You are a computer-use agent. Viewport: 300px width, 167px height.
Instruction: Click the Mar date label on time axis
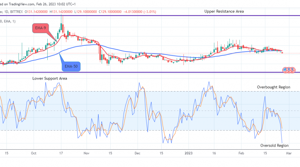[x=289, y=153]
